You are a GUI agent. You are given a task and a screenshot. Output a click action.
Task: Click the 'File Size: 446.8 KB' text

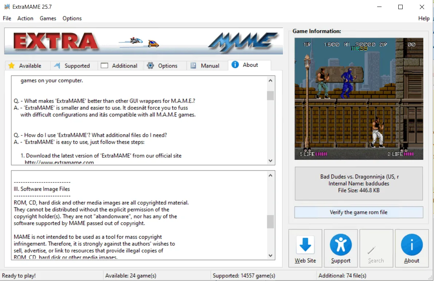click(x=359, y=190)
